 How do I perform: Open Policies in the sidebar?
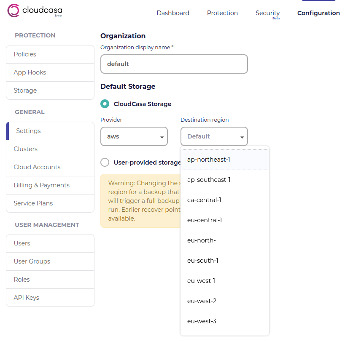click(x=50, y=54)
